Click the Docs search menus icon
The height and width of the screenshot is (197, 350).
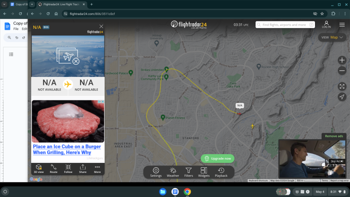point(9,38)
